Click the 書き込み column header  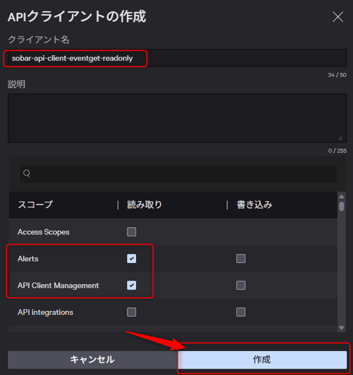(x=255, y=205)
